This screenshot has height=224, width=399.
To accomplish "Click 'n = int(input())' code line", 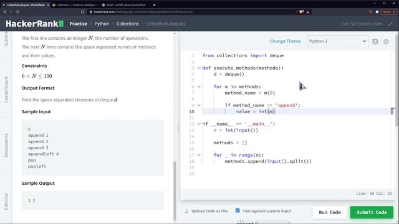I will 236,130.
